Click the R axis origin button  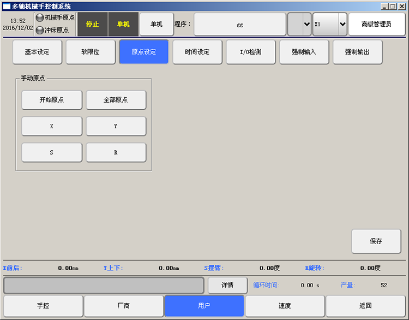click(x=116, y=152)
